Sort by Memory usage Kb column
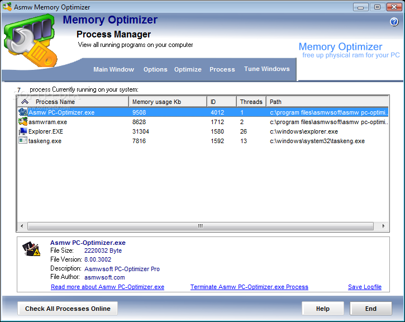The image size is (405, 322). point(168,102)
